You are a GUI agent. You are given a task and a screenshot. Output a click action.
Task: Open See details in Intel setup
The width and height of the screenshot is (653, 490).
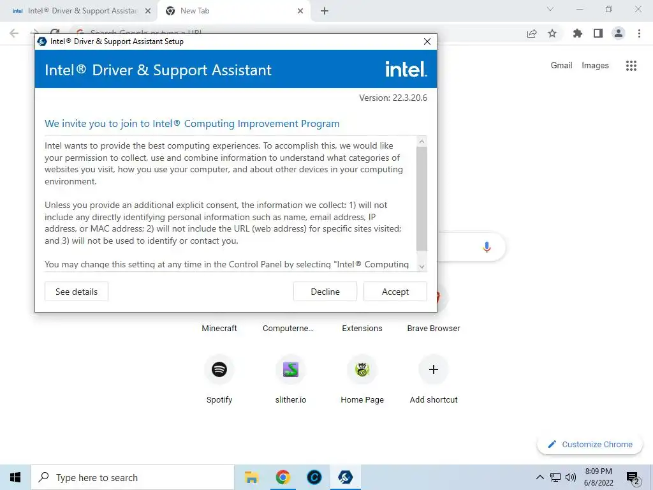click(77, 292)
